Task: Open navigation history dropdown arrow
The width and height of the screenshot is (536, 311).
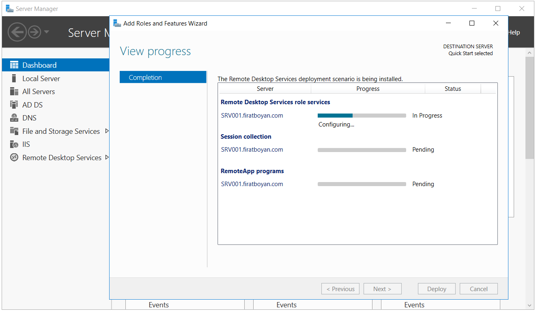Action: (x=46, y=32)
